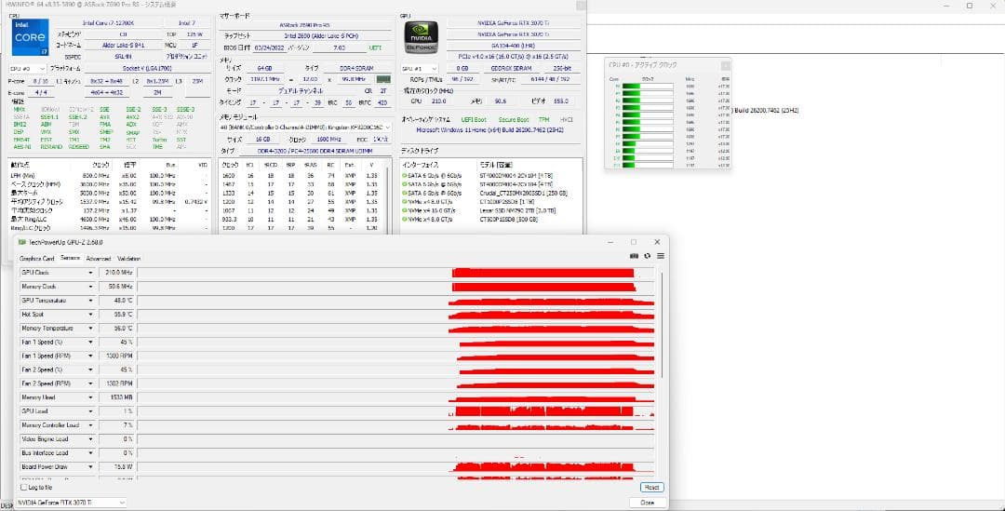Click the Alder Lake-S 841 codename field
The width and height of the screenshot is (1005, 511).
point(123,46)
